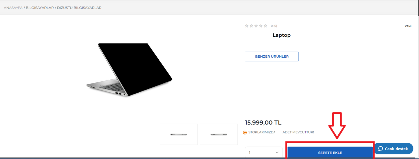This screenshot has height=159, width=419.
Task: Click the Laptop product title
Action: (281, 35)
